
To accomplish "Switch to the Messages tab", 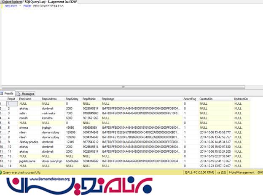I will [27, 94].
